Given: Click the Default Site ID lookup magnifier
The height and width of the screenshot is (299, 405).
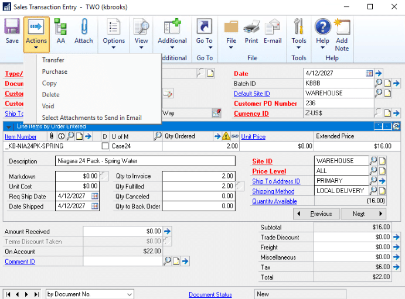Looking at the screenshot, I should click(379, 93).
